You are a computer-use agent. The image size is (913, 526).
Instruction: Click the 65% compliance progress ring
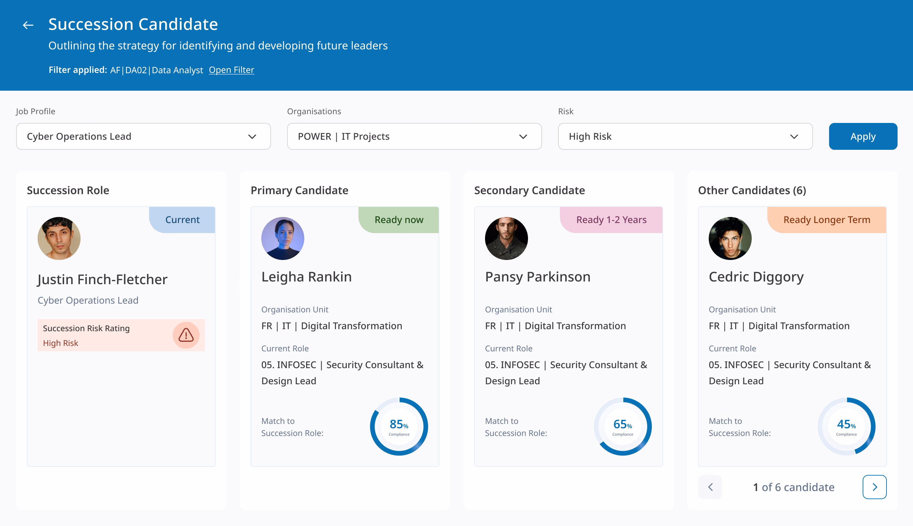click(x=623, y=427)
